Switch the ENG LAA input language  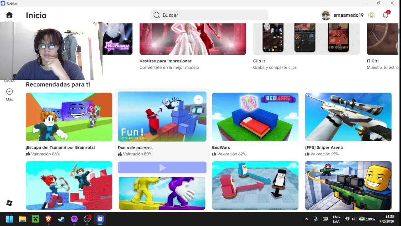click(x=336, y=219)
